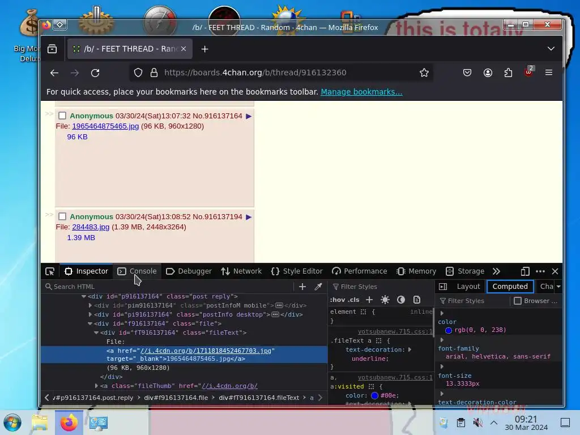This screenshot has height=435, width=580.
Task: Focus the Search HTML field
Action: click(x=168, y=287)
